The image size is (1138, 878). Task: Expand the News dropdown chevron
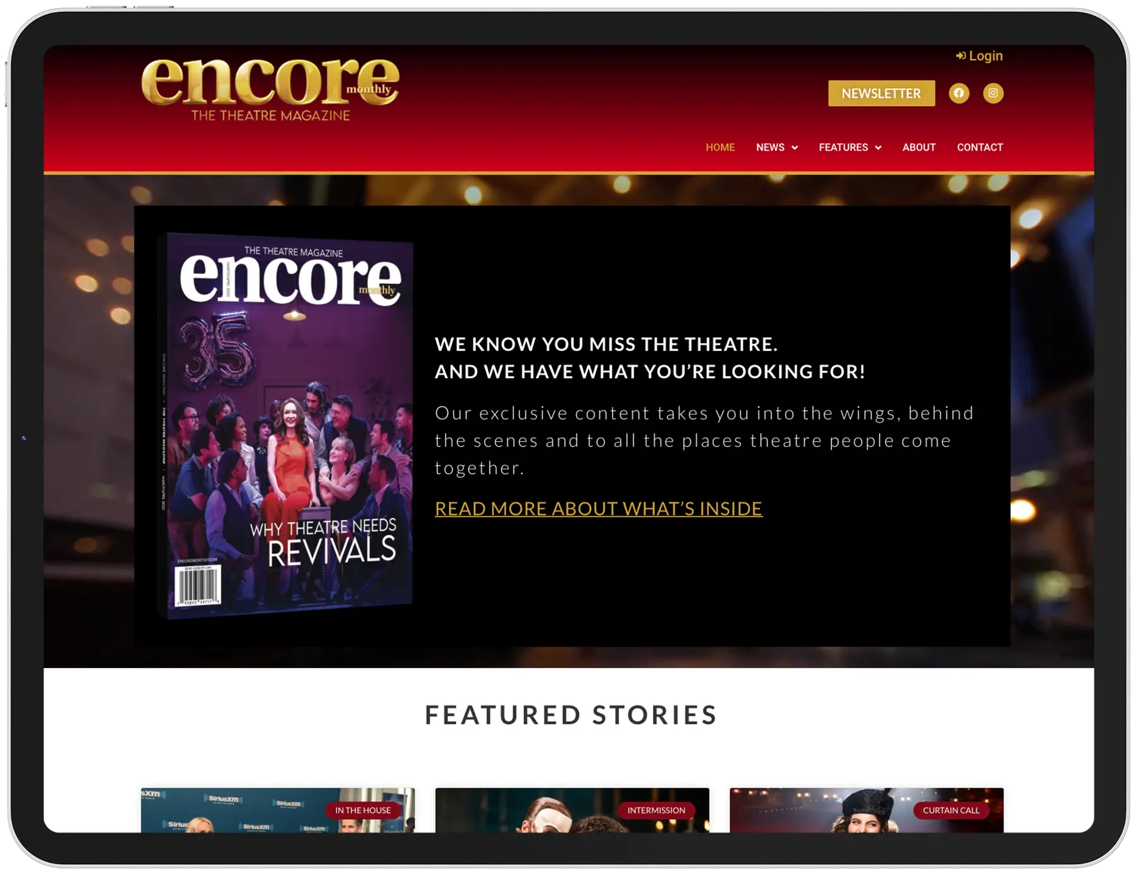click(795, 147)
